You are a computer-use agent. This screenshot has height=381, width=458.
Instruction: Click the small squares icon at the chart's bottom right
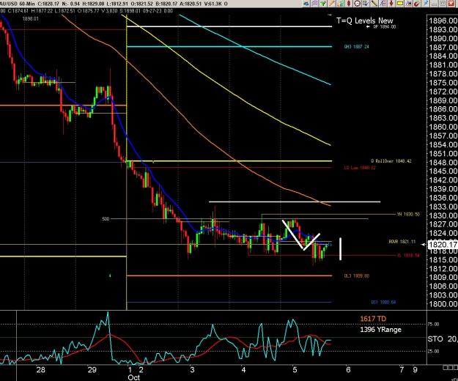point(450,367)
